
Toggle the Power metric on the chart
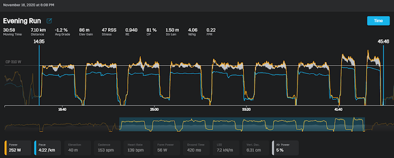pyautogui.click(x=18, y=148)
